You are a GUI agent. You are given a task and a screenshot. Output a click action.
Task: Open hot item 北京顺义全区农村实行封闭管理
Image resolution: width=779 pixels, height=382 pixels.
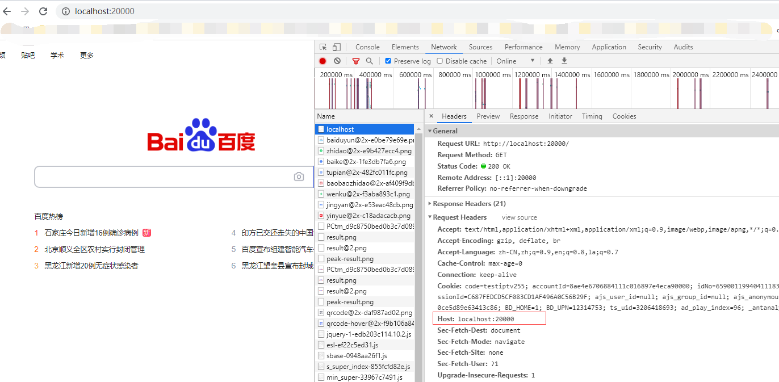point(95,249)
